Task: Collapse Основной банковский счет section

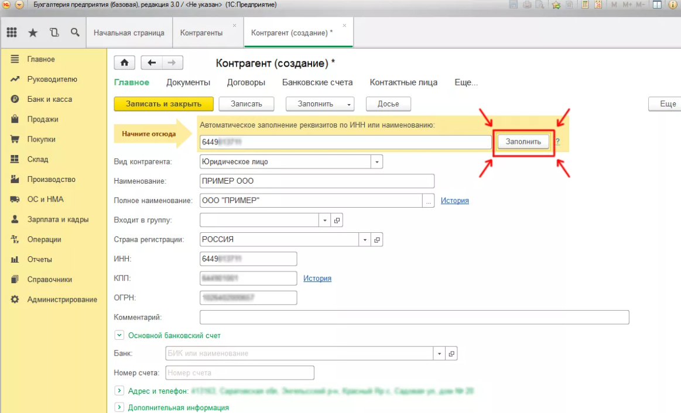Action: tap(119, 335)
